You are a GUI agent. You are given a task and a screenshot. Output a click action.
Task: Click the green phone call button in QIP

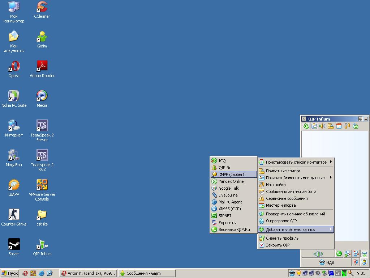tap(339, 254)
